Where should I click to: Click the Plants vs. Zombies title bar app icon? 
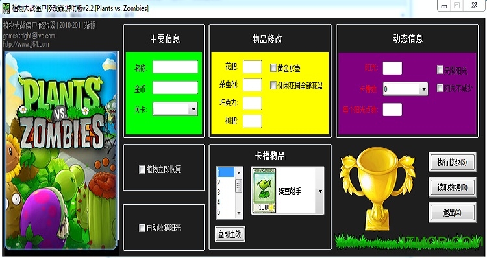6,8
